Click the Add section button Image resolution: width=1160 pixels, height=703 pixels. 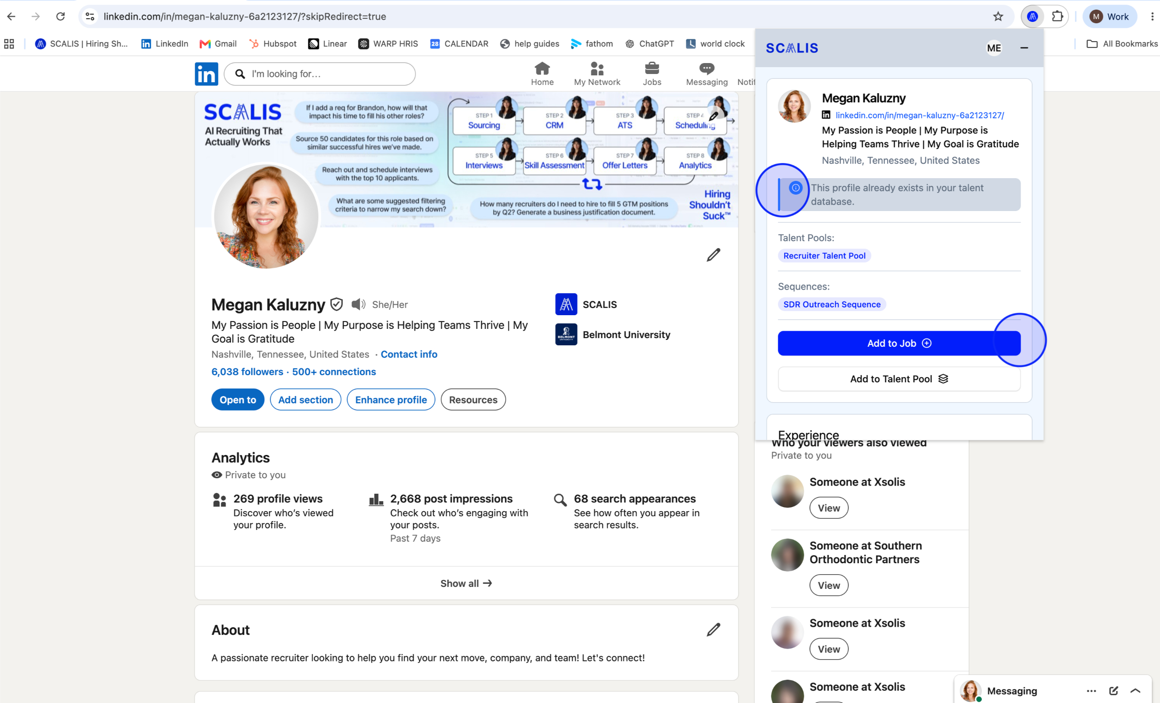(x=305, y=400)
